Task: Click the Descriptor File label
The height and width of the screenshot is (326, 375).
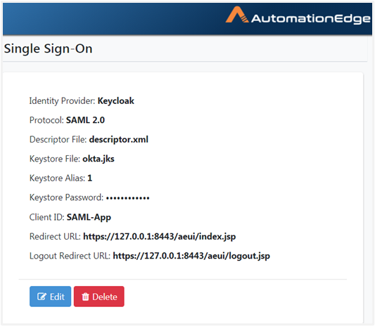Action: point(58,140)
